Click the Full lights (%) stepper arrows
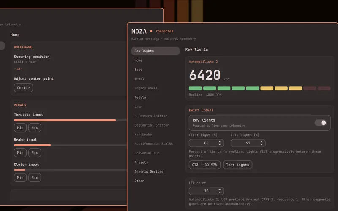Viewport: 338px width, 211px height. tap(261, 143)
